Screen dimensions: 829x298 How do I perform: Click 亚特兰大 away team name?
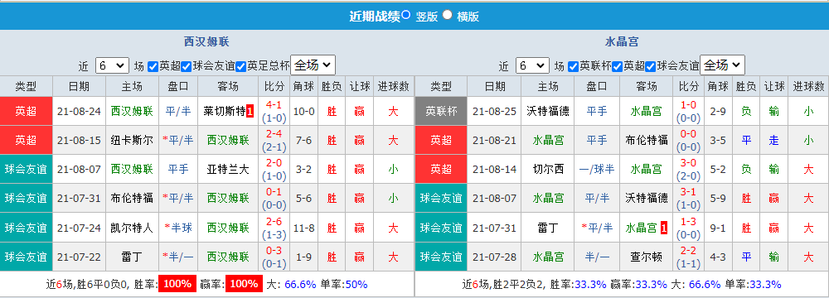click(x=228, y=169)
